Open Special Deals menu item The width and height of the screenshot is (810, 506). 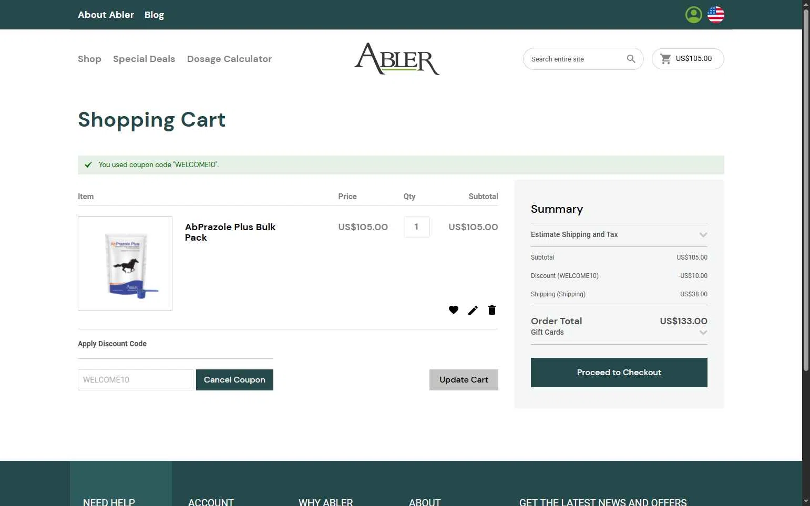(144, 59)
